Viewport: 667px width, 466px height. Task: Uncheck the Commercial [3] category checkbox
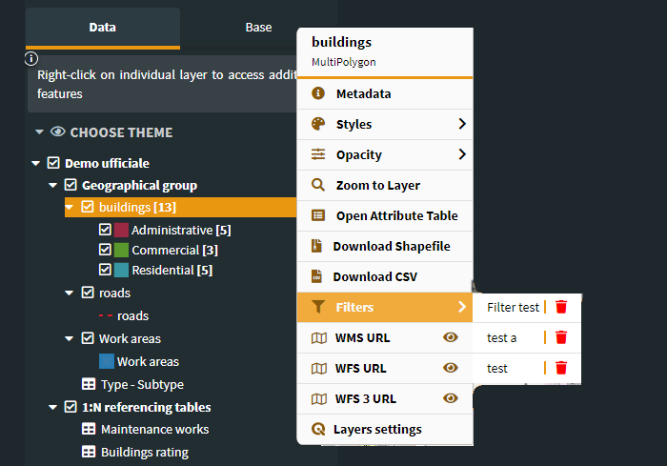(x=105, y=250)
